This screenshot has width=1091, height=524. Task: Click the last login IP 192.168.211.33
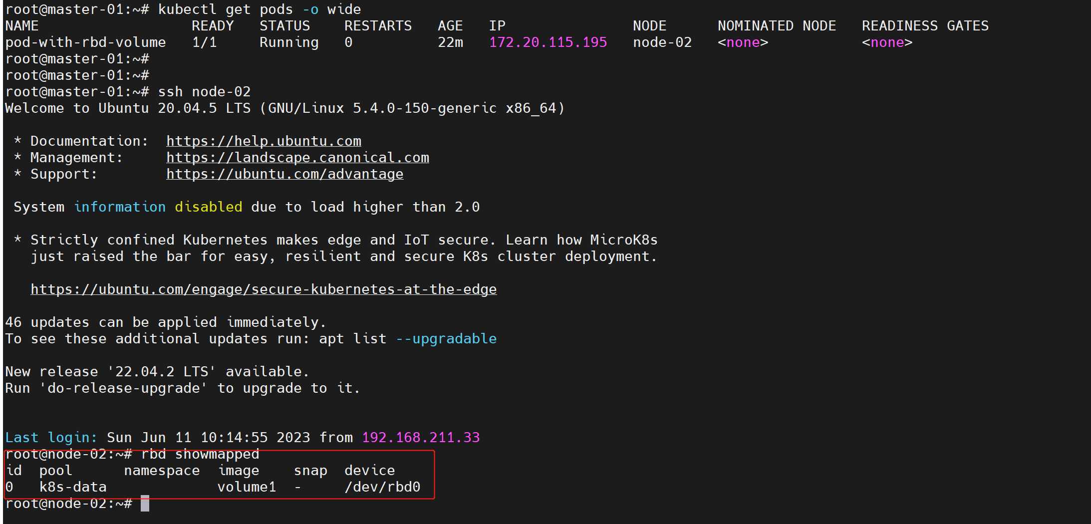click(421, 438)
